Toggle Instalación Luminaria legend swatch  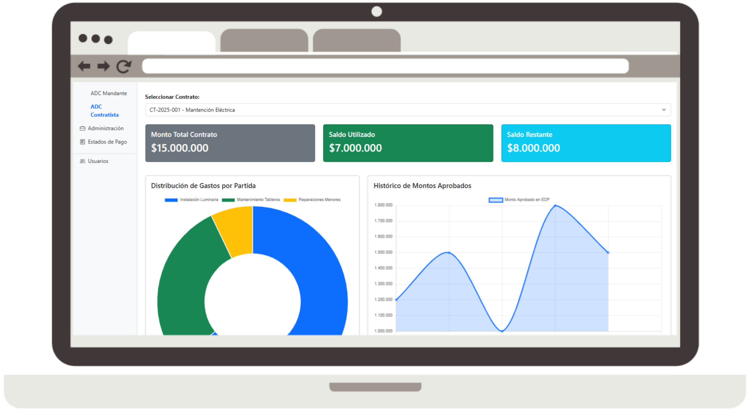click(171, 200)
